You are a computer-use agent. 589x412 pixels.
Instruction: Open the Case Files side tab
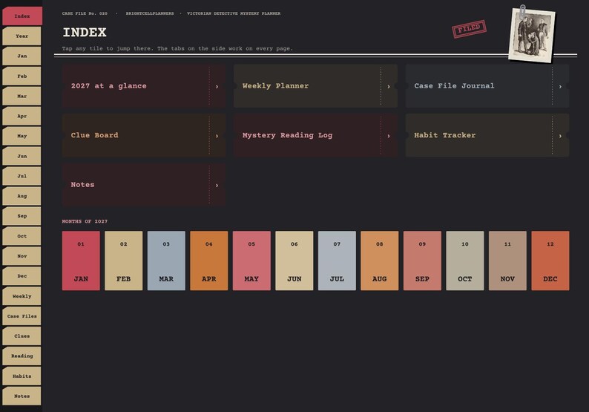(x=22, y=316)
